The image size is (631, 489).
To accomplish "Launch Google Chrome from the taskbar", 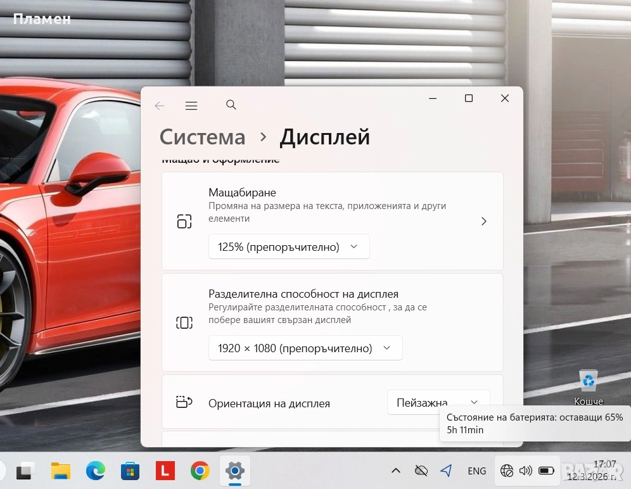I will [200, 471].
